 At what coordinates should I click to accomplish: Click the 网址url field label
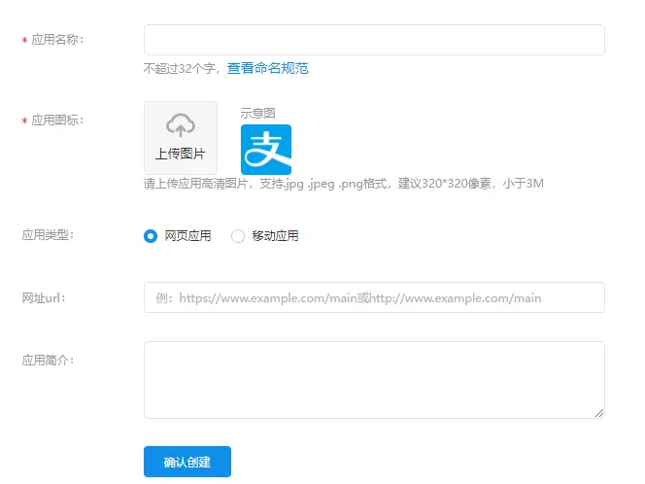pyautogui.click(x=44, y=298)
